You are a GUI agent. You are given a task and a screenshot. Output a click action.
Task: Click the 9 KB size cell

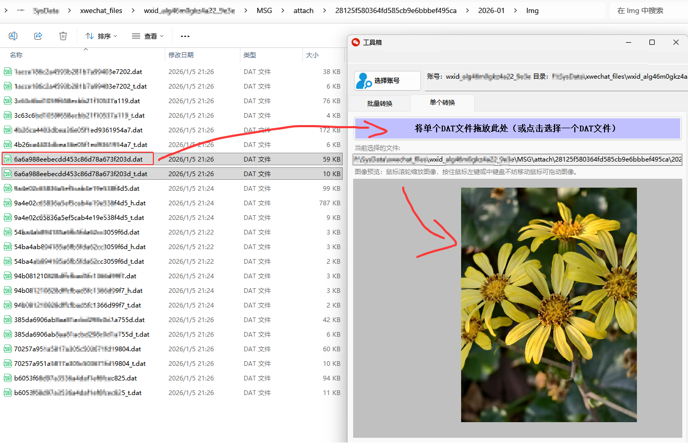click(x=333, y=217)
